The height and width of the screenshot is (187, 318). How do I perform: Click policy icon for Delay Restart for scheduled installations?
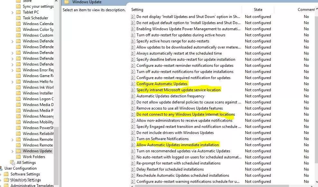tap(133, 169)
